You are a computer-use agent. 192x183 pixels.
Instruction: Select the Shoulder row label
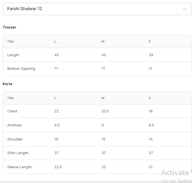click(15, 139)
